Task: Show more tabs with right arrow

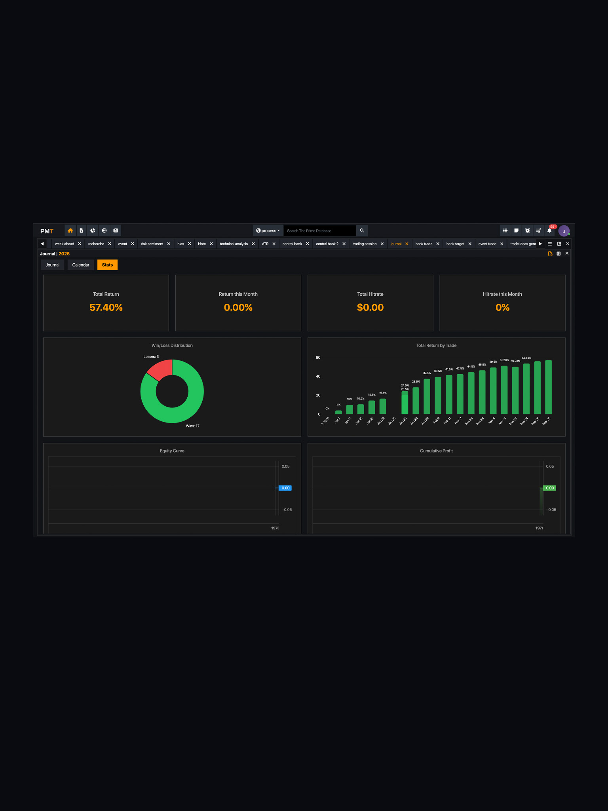Action: (x=540, y=244)
